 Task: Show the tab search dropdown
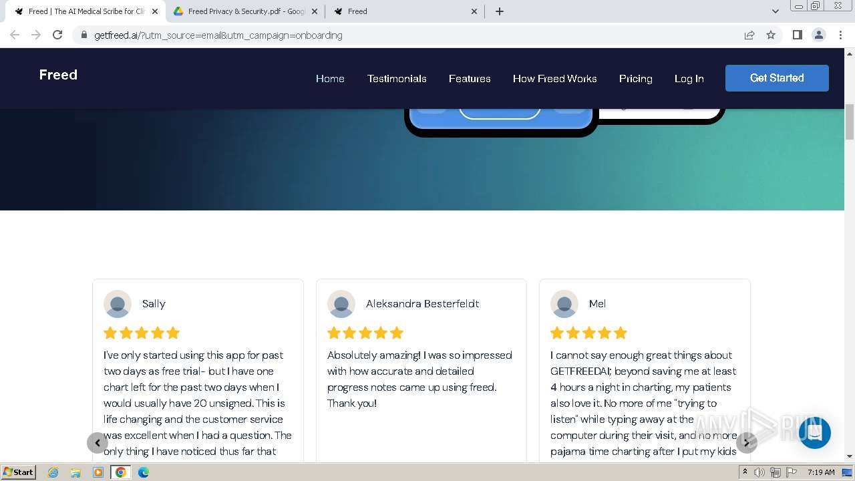point(775,11)
